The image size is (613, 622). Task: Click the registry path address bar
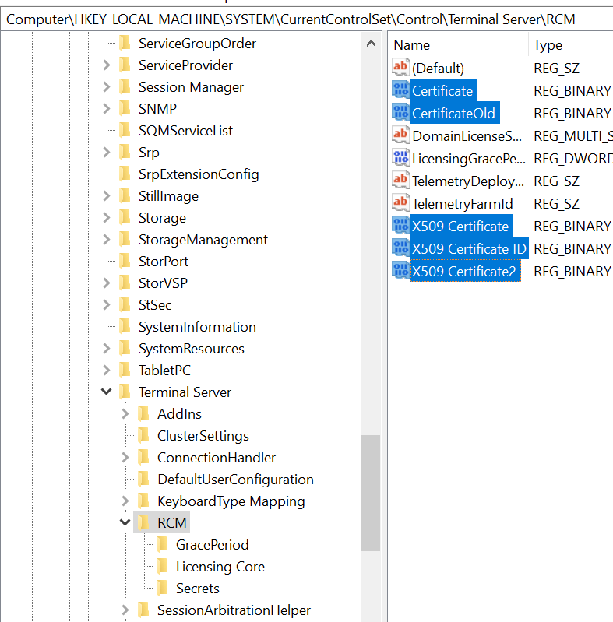tap(307, 19)
